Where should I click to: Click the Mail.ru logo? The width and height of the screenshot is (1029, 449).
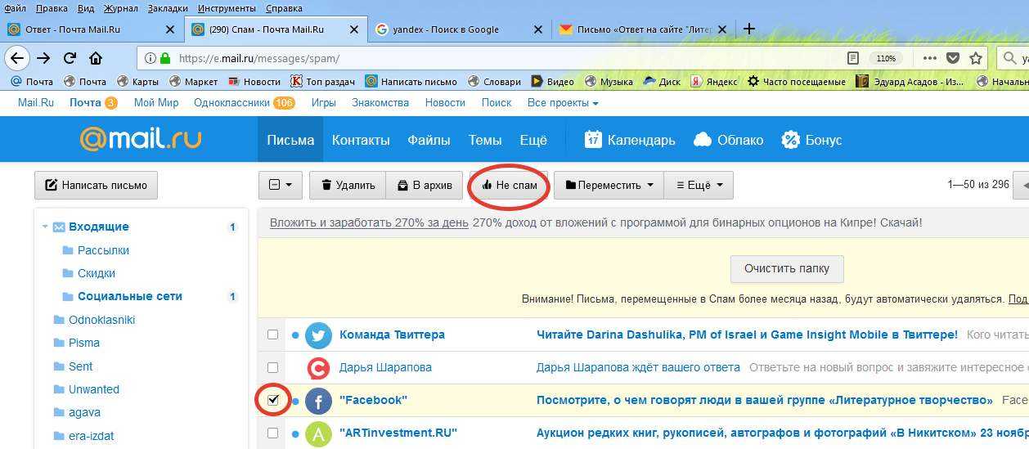(140, 139)
